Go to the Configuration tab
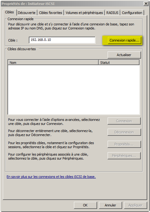 (132, 13)
